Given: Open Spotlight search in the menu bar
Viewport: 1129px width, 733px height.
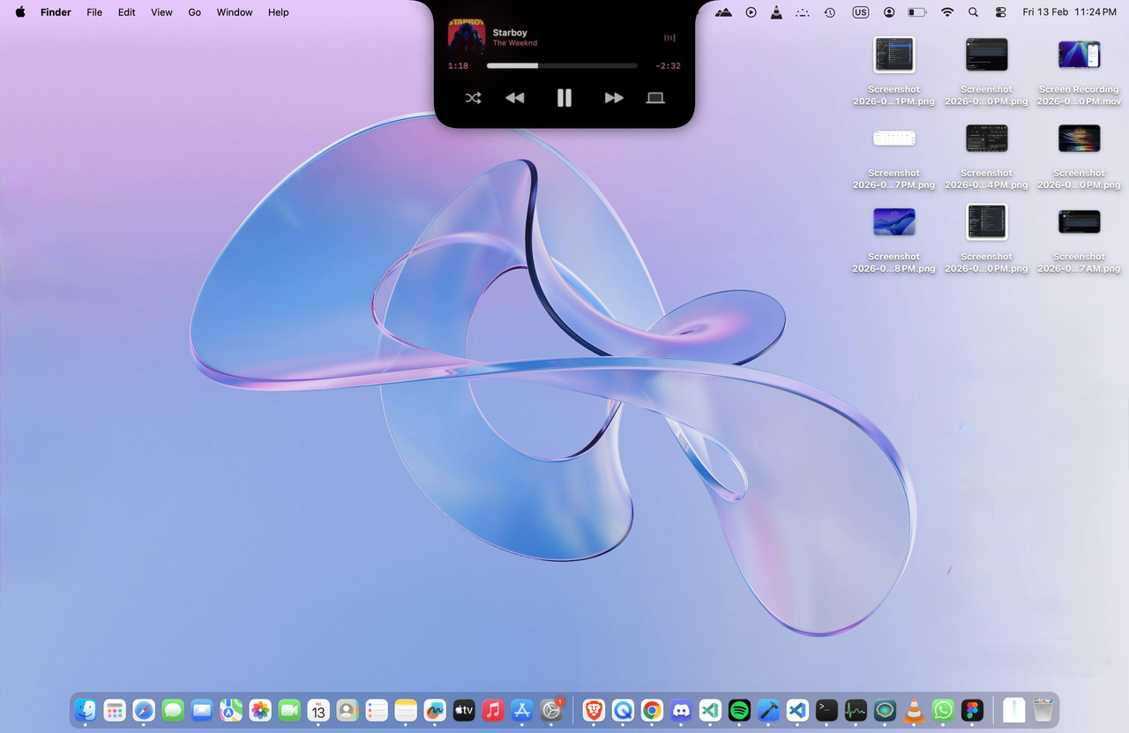Looking at the screenshot, I should [x=973, y=12].
